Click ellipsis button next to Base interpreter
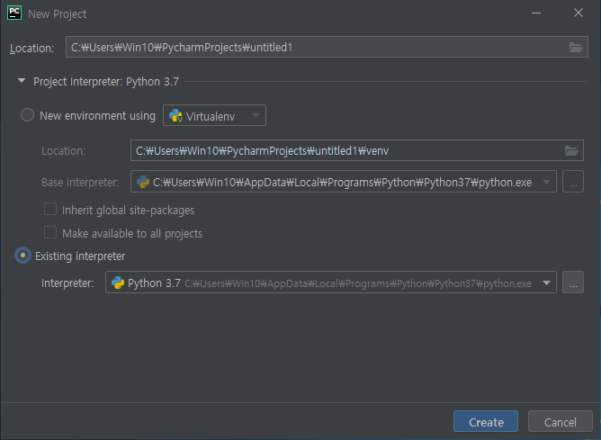The height and width of the screenshot is (440, 601). 573,182
